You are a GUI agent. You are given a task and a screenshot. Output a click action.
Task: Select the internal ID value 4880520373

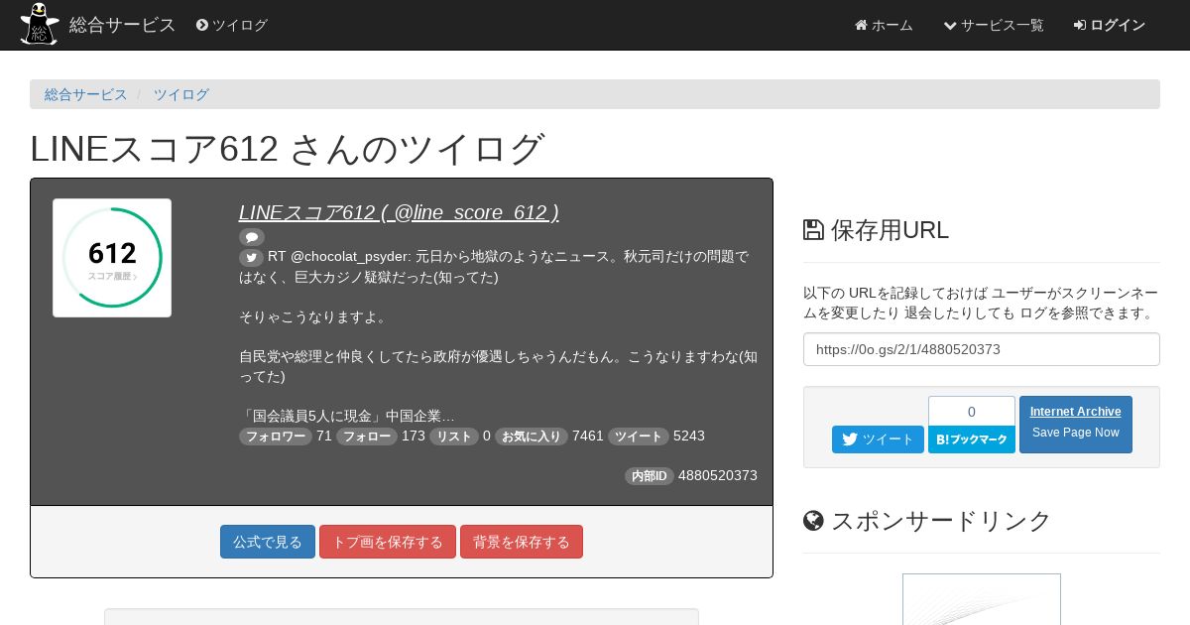718,475
